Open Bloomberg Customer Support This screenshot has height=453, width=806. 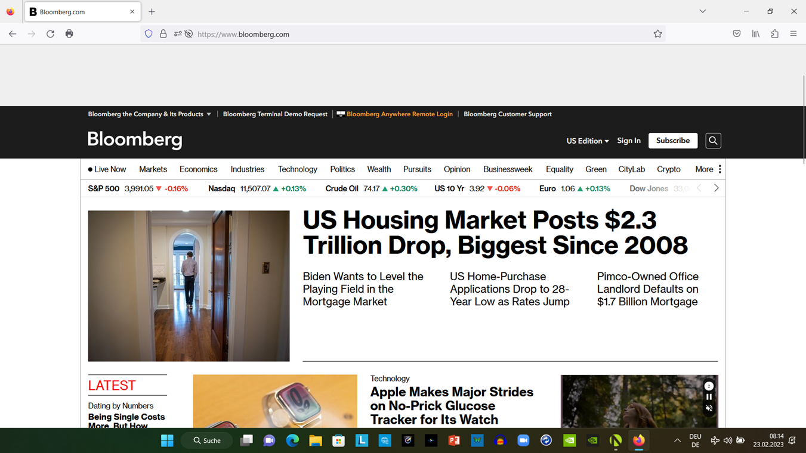(x=508, y=114)
